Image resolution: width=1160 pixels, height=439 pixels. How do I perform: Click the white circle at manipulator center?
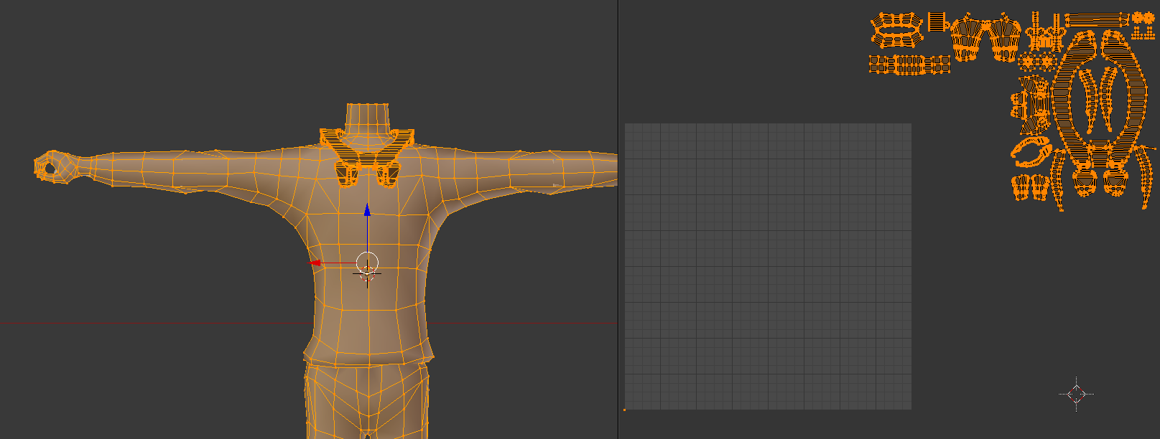(367, 263)
